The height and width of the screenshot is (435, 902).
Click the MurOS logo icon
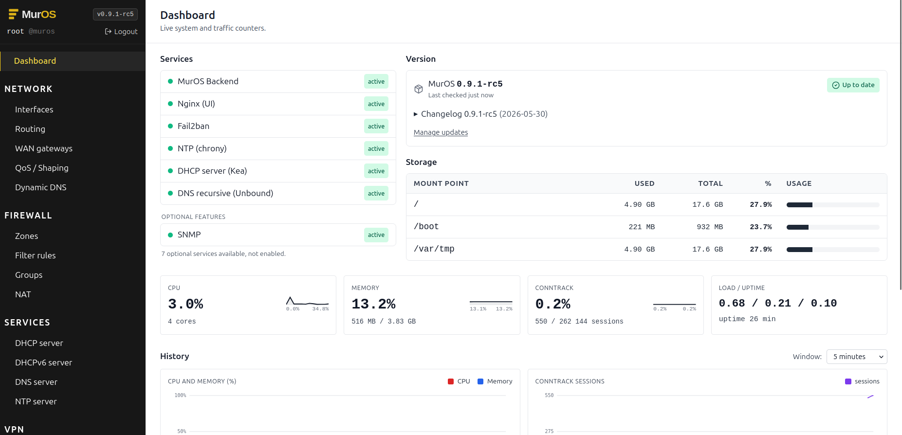click(13, 15)
